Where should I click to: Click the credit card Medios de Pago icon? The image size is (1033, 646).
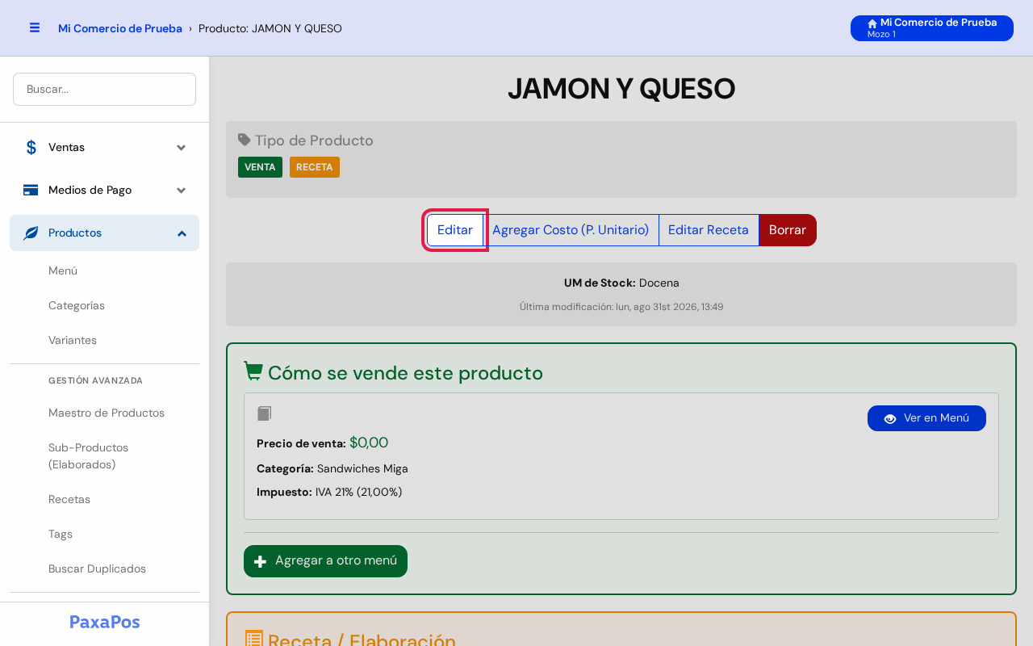click(31, 190)
